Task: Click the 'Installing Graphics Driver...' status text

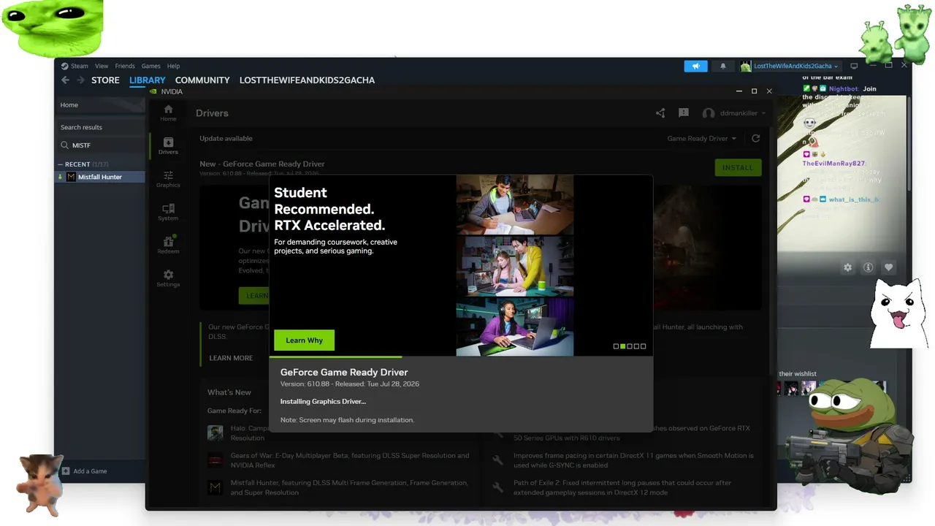Action: click(323, 401)
